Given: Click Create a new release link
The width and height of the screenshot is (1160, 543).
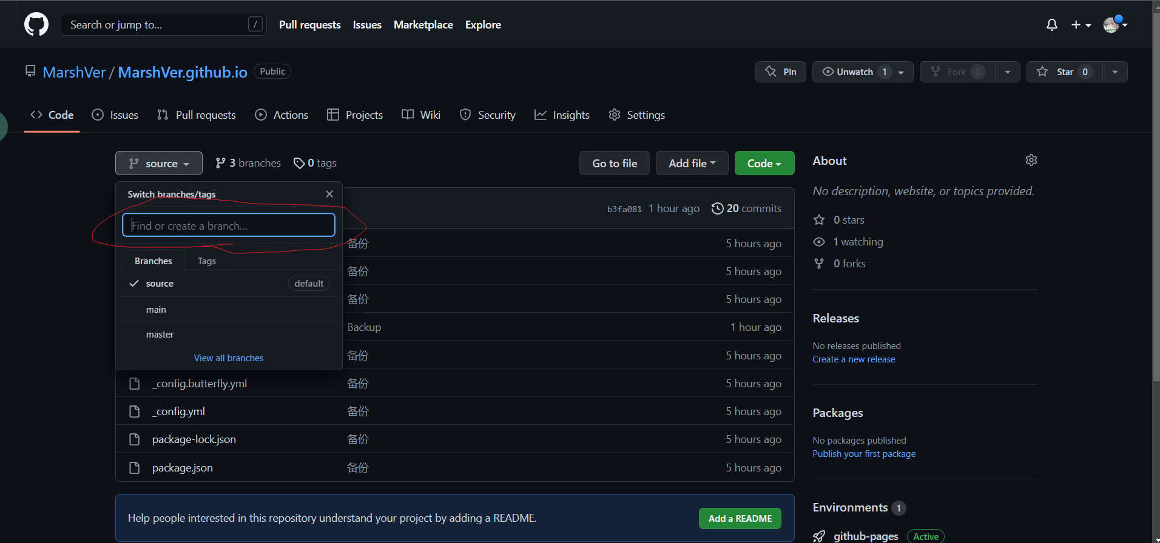Looking at the screenshot, I should [x=854, y=359].
